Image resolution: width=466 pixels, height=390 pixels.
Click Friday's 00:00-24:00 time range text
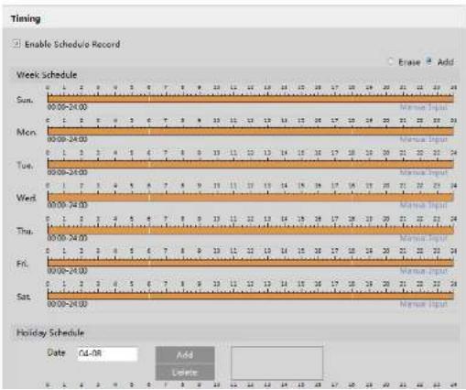click(x=67, y=271)
